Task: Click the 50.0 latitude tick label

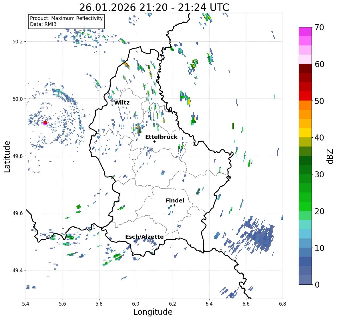Action: point(17,99)
